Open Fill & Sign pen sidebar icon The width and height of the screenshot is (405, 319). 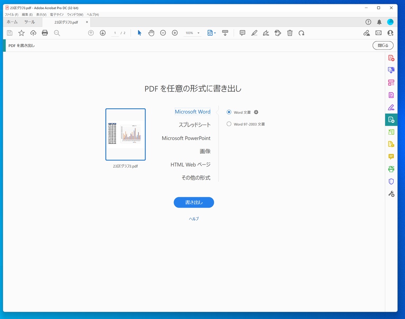[391, 108]
